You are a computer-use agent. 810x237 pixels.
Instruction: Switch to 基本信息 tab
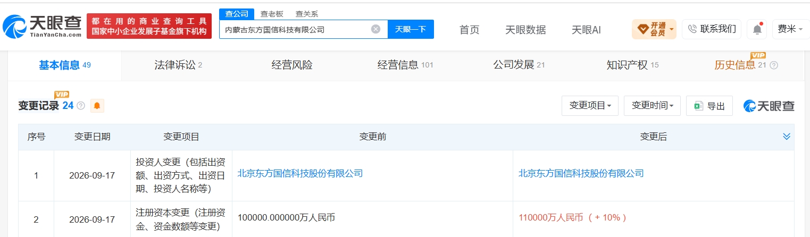[65, 65]
